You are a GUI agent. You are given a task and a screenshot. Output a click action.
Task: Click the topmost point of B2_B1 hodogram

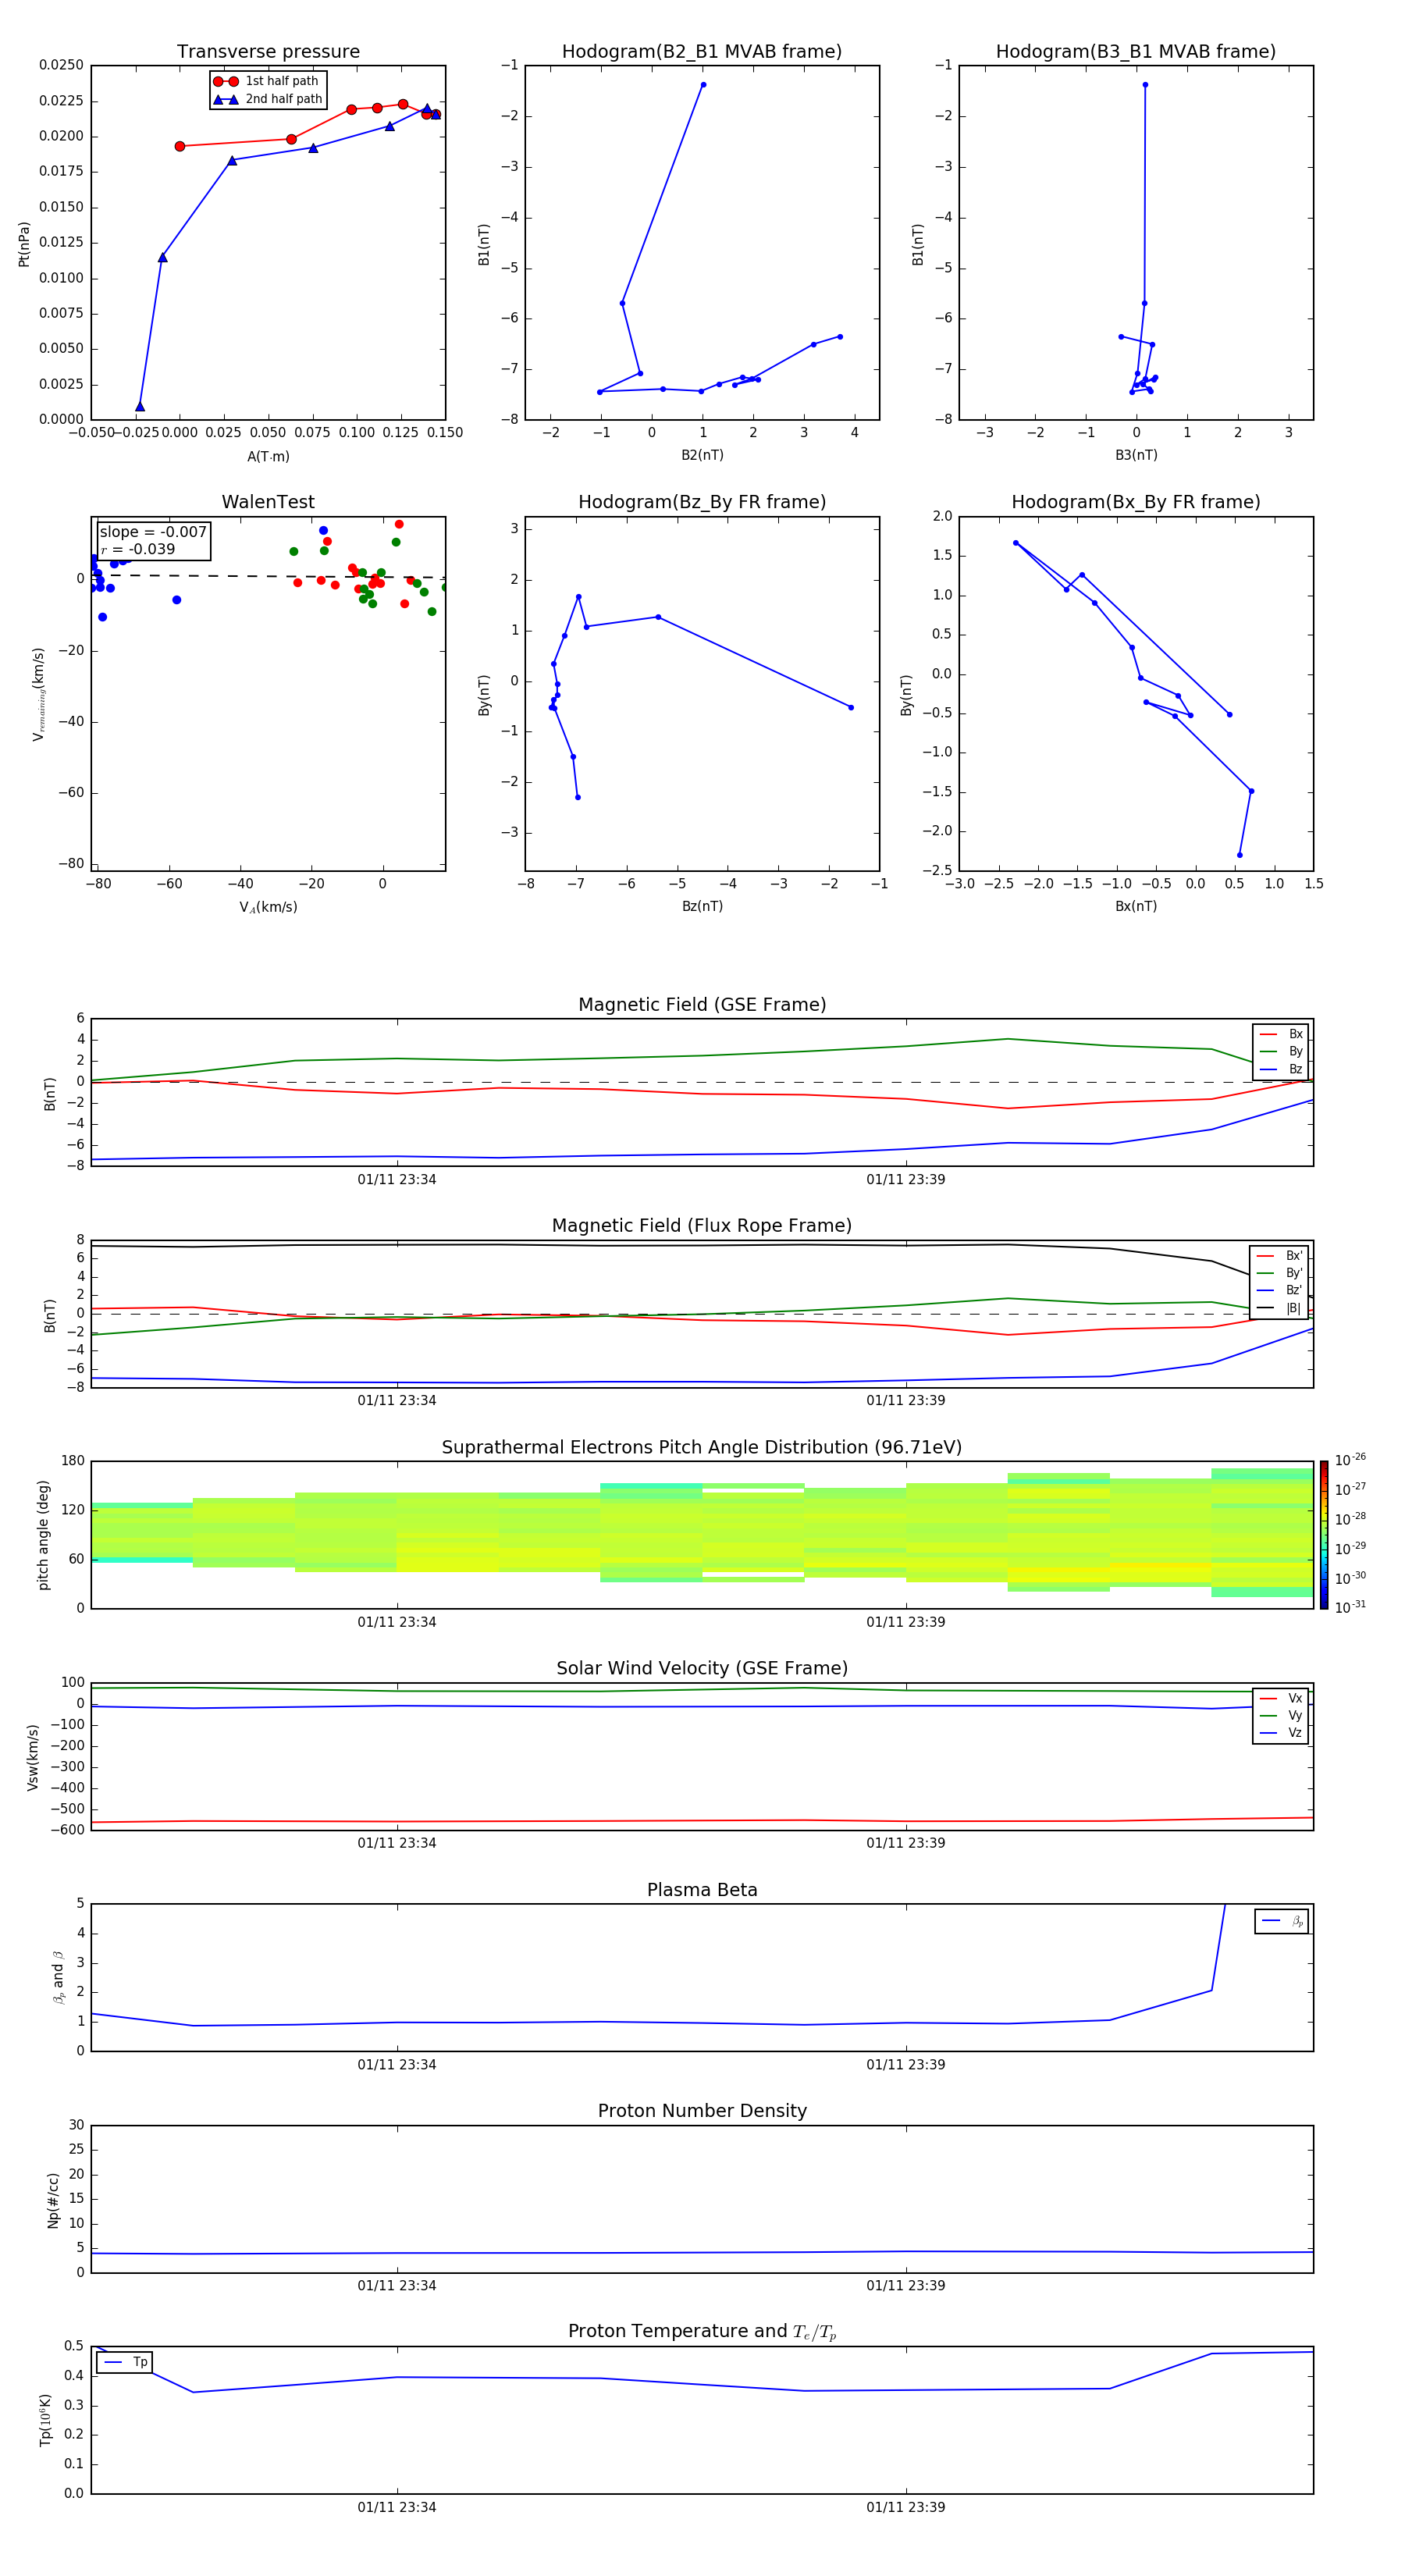click(703, 85)
